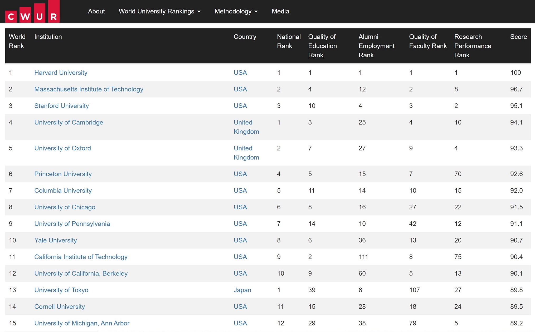Image resolution: width=535 pixels, height=332 pixels.
Task: Open Columbia University link
Action: tap(63, 190)
